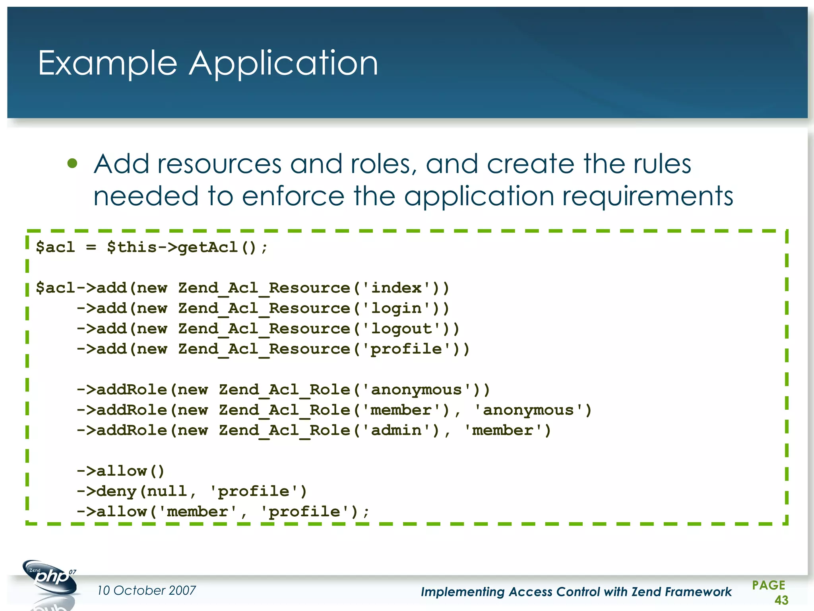
Task: Click 'needed to enforce the application requirements' line
Action: 413,197
